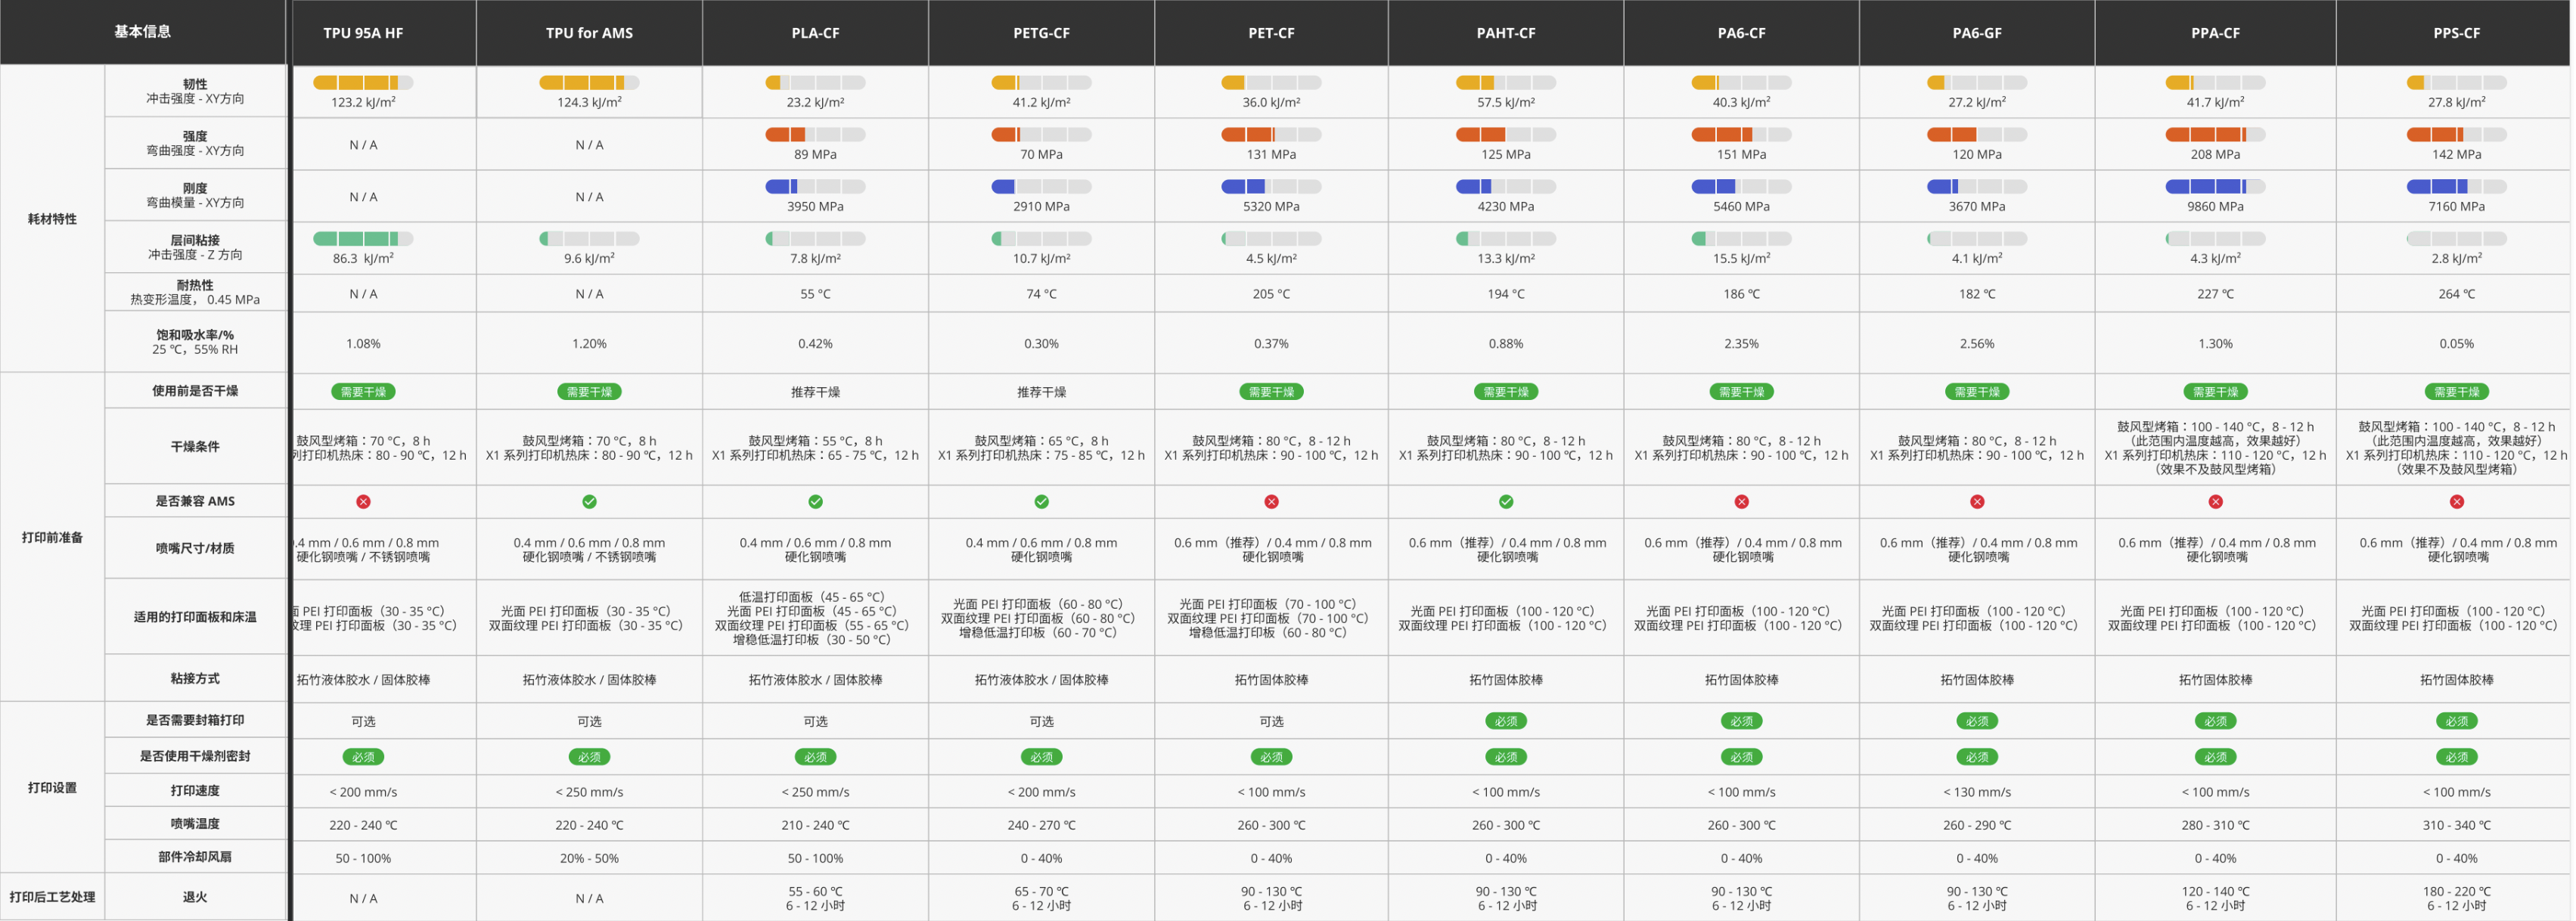Click the red AMS cross in PET-CF column
This screenshot has height=921, width=2576.
coord(1271,501)
